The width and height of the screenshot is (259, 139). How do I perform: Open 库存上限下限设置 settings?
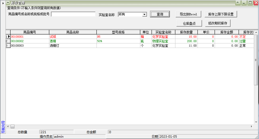221,14
